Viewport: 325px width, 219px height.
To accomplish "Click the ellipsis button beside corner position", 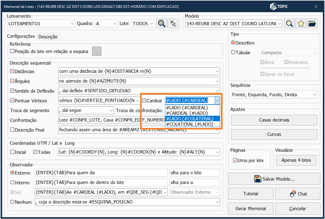I will click(97, 51).
